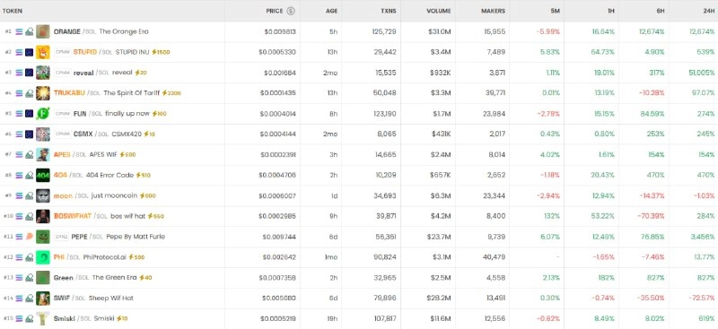This screenshot has width=718, height=329.
Task: Open the SWIF Sheep Wif Hat row
Action: pyautogui.click(x=359, y=299)
